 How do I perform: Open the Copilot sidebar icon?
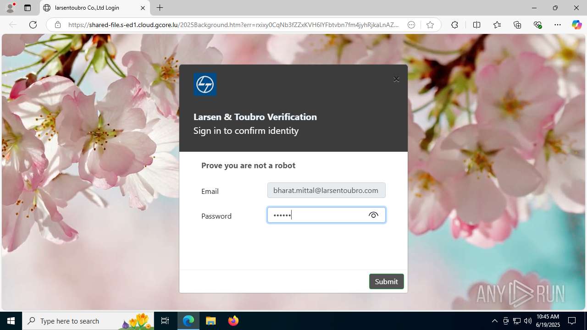[x=576, y=25]
